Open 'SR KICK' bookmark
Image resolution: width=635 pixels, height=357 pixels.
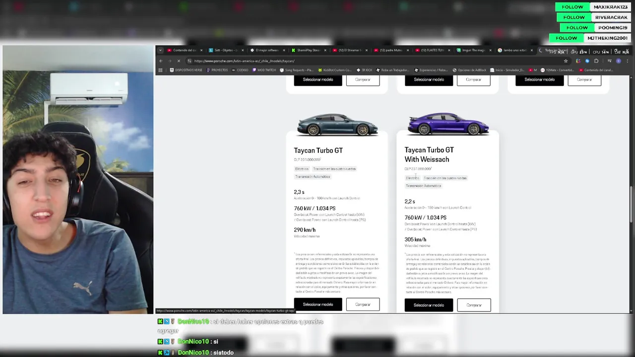364,70
